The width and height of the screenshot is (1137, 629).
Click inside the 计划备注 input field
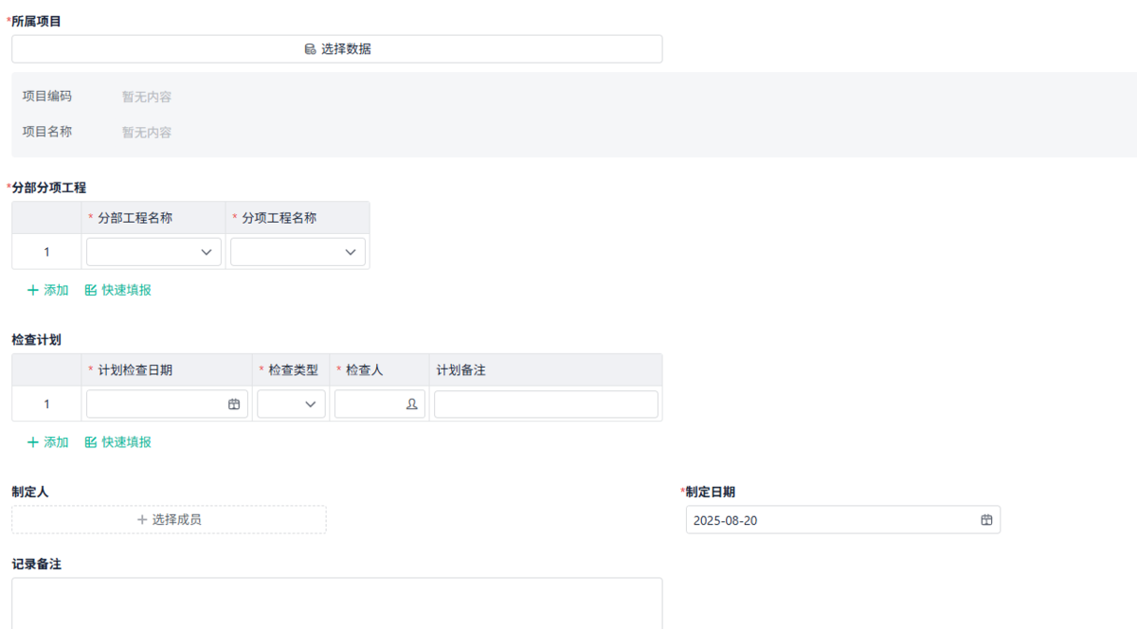click(x=545, y=404)
